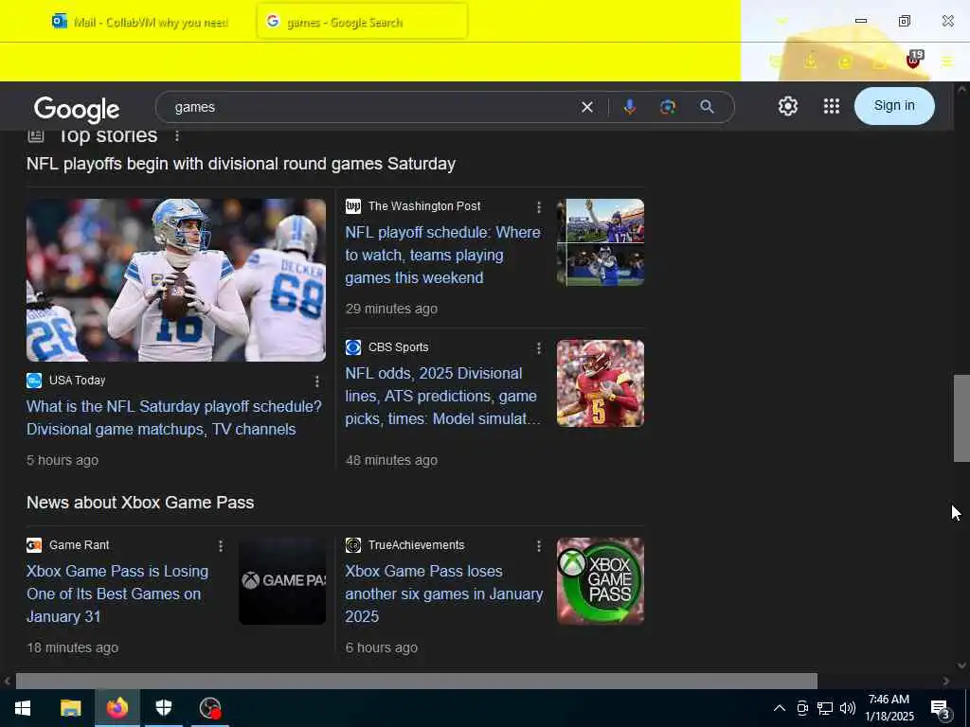Submit search with the magnifier icon
970x727 pixels.
click(x=707, y=107)
